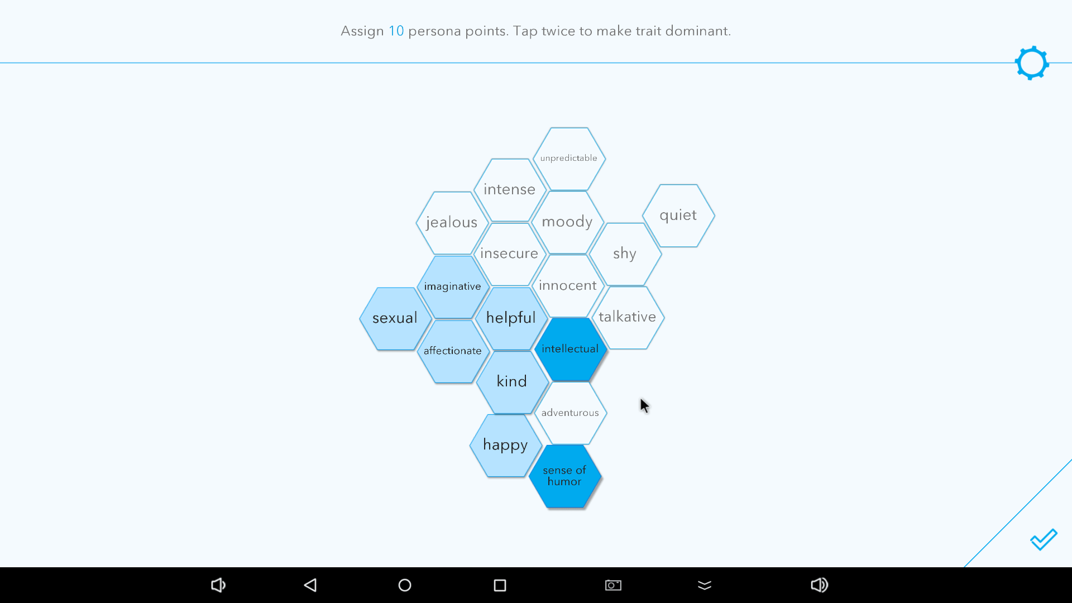Toggle the shy trait on
This screenshot has width=1072, height=603.
point(625,252)
